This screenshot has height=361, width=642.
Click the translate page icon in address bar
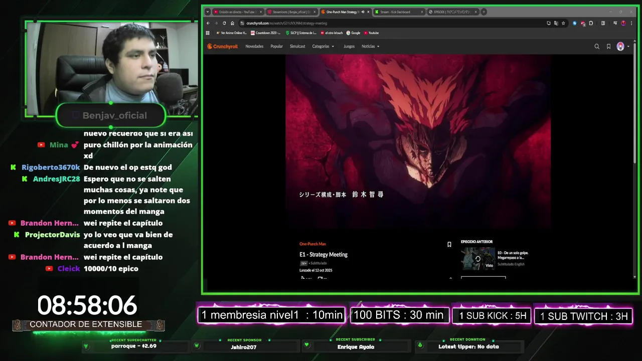tap(556, 23)
